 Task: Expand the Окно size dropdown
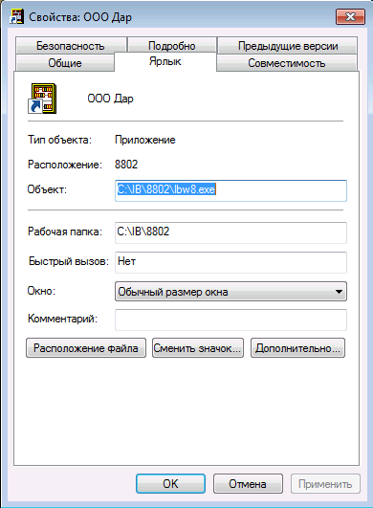point(230,292)
